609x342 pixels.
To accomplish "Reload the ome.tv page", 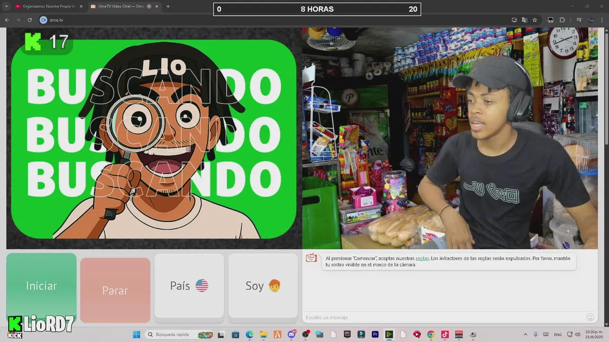I will pos(29,20).
